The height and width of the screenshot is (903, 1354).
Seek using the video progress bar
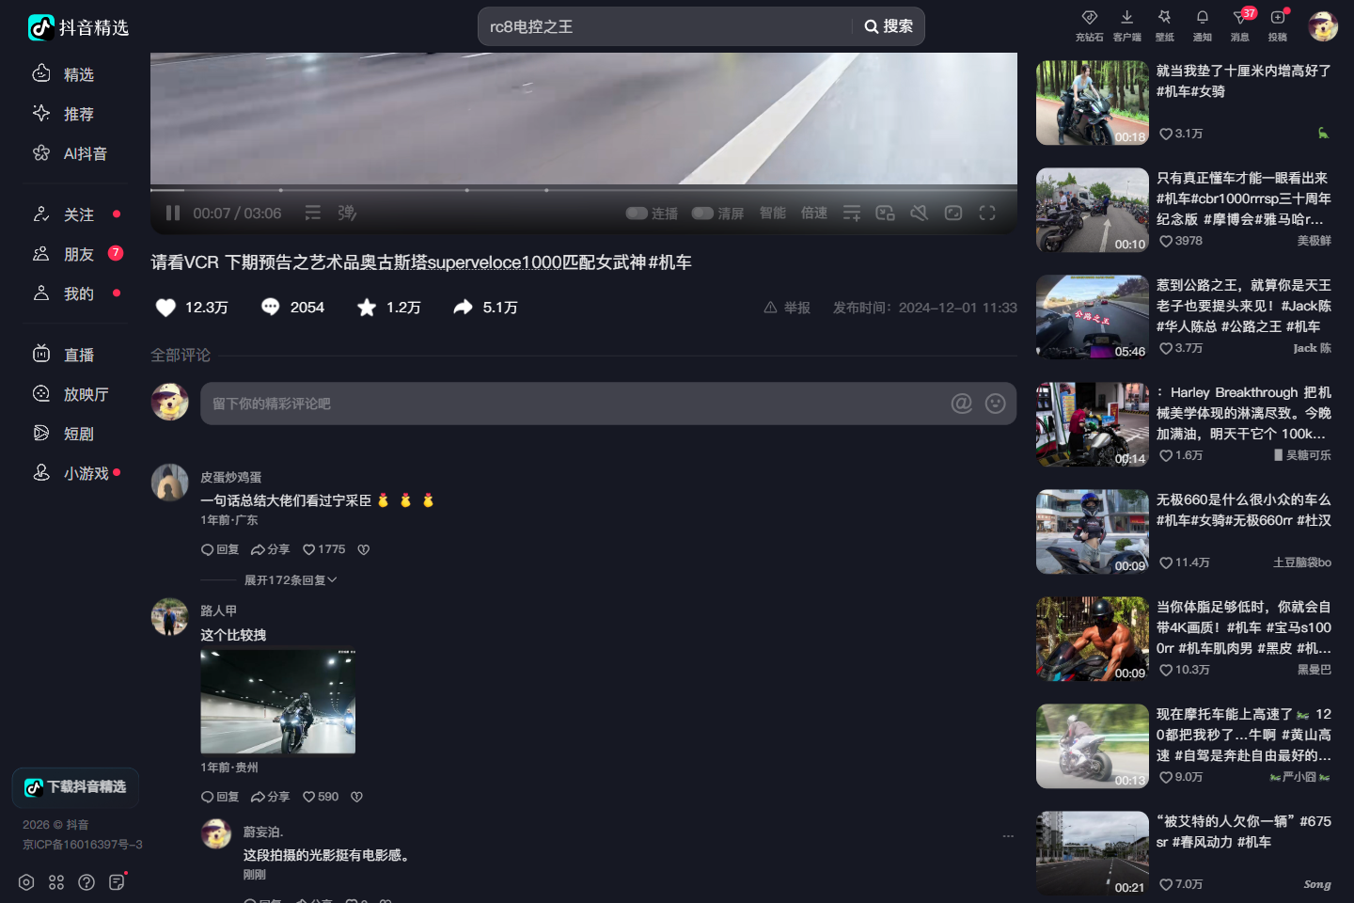pyautogui.click(x=584, y=190)
